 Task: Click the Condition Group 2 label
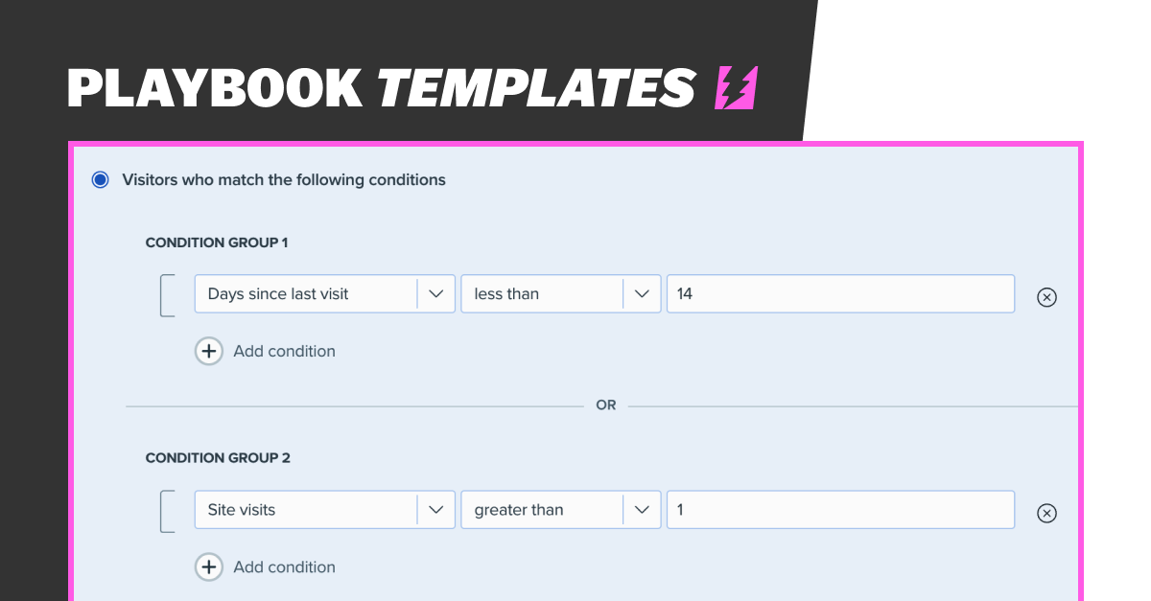(x=216, y=457)
